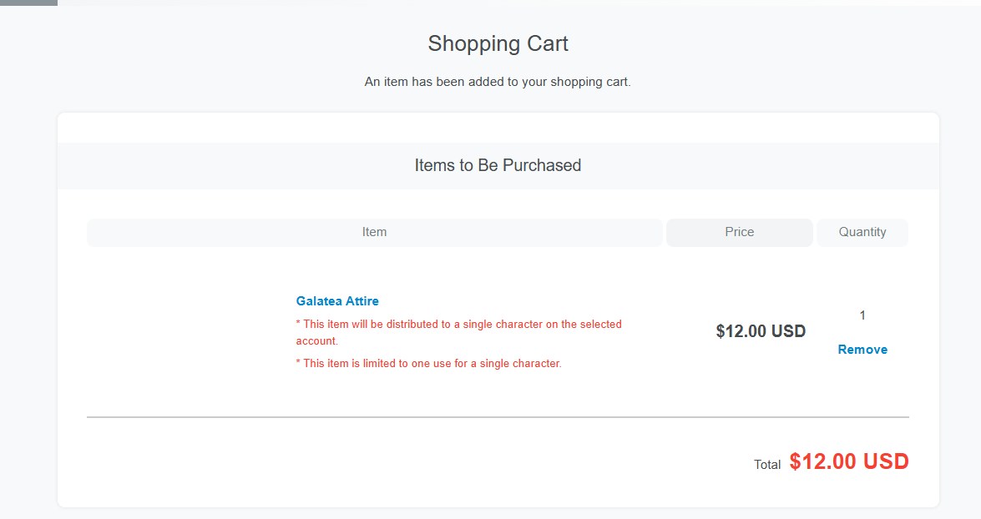981x519 pixels.
Task: Click the Item column header
Action: pos(374,232)
